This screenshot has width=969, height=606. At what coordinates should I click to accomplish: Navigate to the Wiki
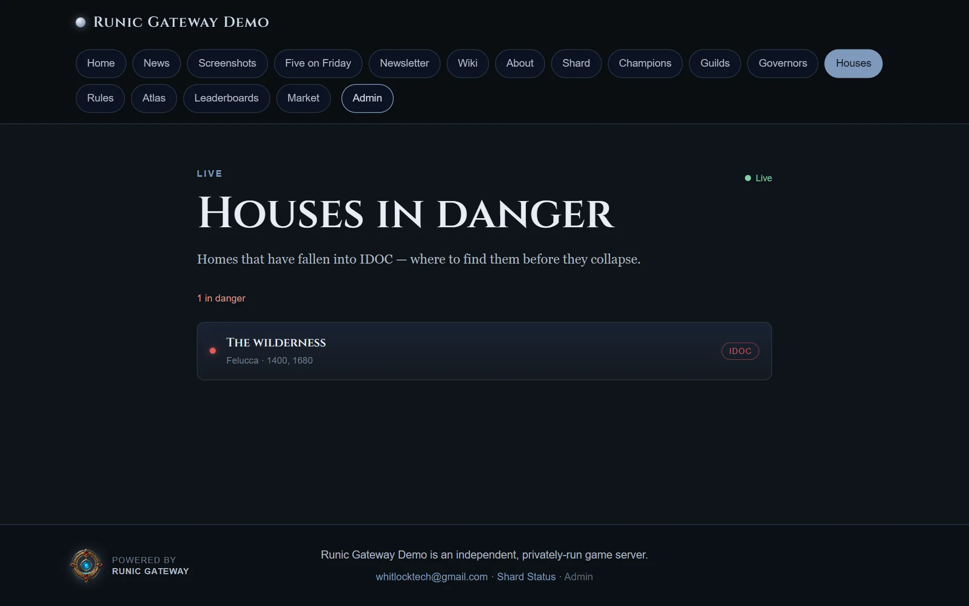[467, 64]
